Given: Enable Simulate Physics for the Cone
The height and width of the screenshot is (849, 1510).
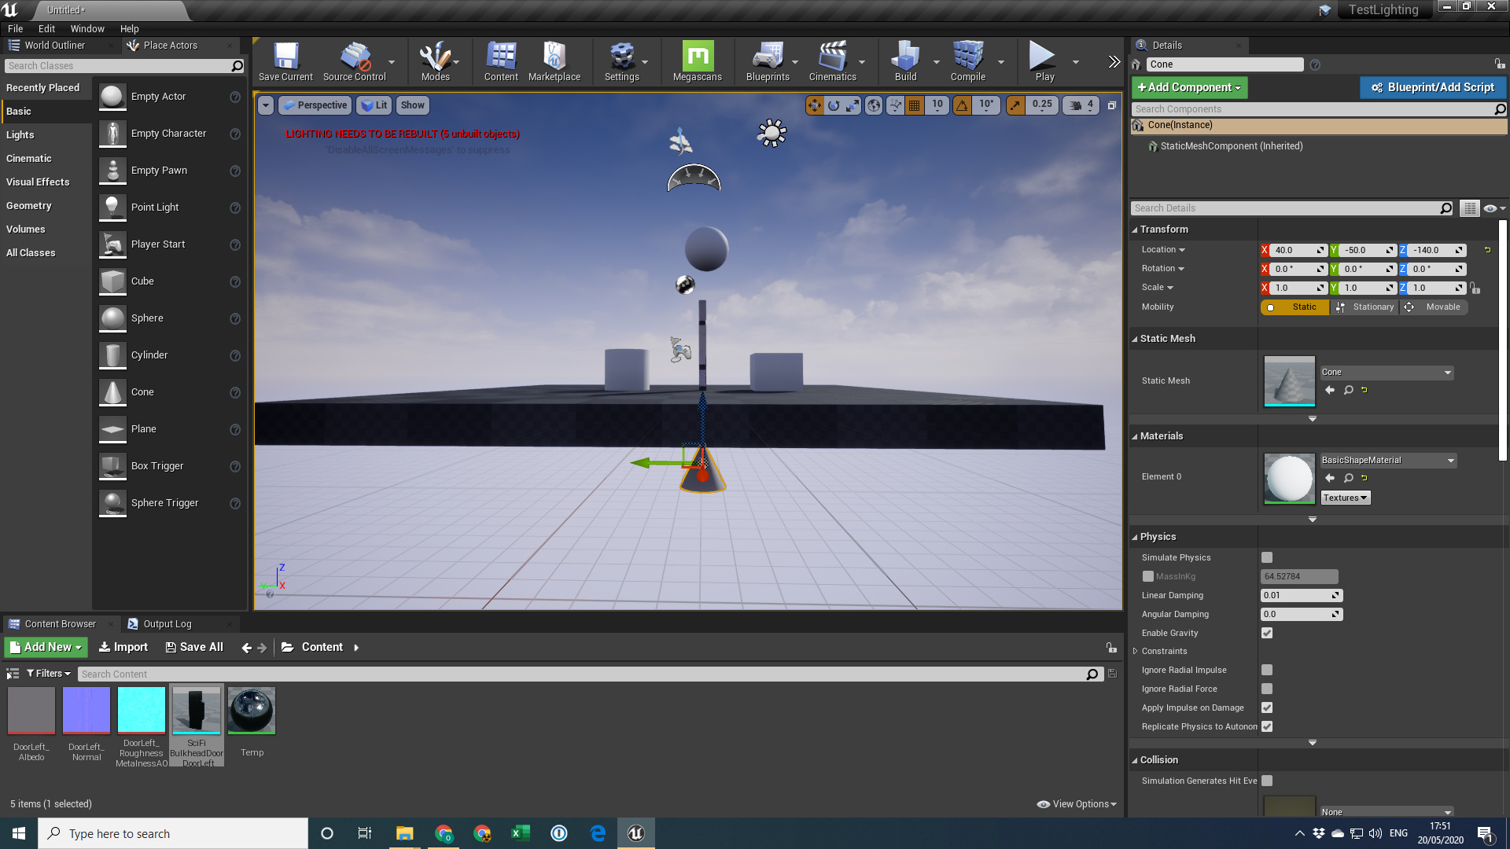Looking at the screenshot, I should (x=1266, y=557).
